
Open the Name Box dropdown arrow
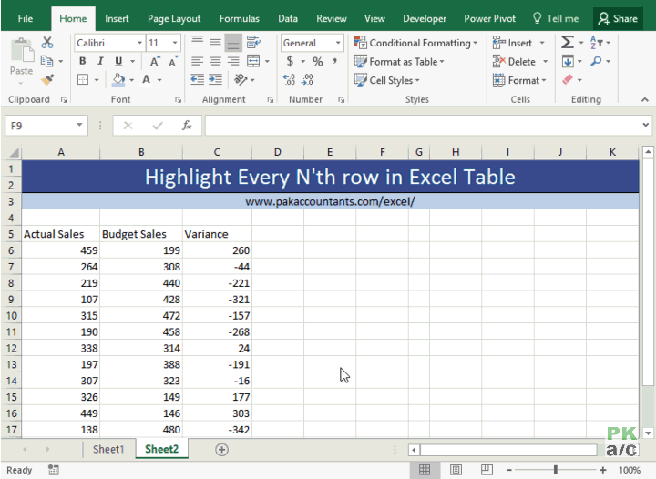coord(79,125)
